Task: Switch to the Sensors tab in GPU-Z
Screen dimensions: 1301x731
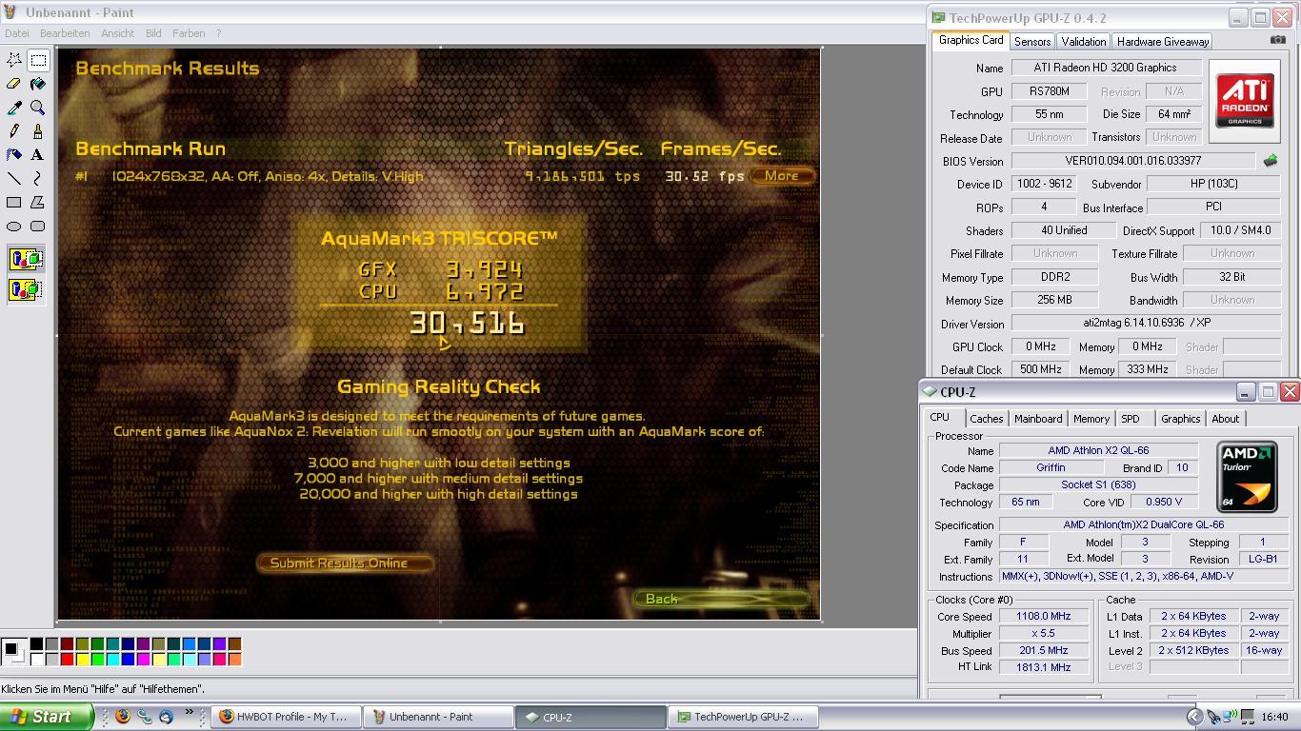Action: click(x=1032, y=42)
